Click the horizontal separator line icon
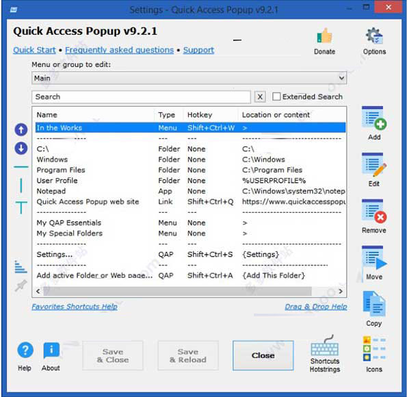Screen dimensions: 407x397 21,167
